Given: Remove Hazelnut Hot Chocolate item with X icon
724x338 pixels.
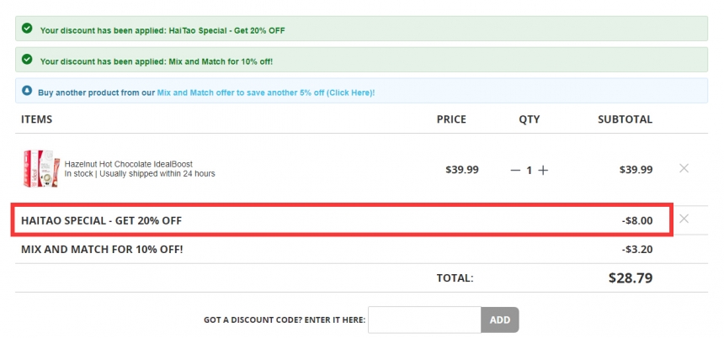Looking at the screenshot, I should pos(684,168).
